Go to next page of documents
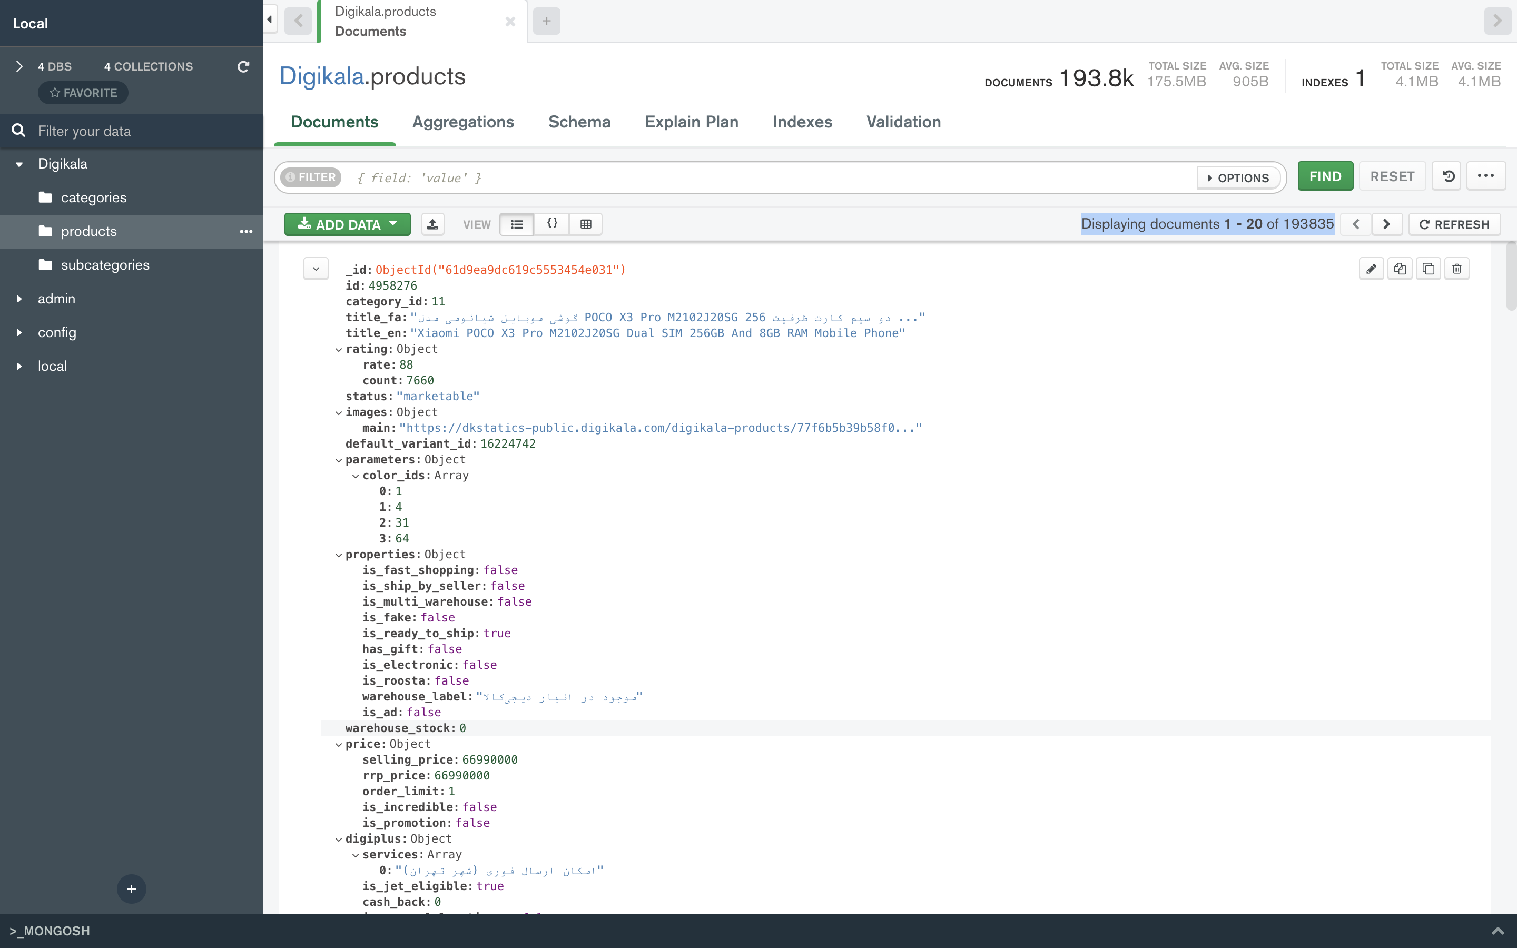The image size is (1517, 948). click(1386, 224)
